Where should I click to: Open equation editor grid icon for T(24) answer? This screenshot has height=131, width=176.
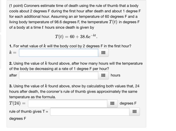[x=113, y=103]
